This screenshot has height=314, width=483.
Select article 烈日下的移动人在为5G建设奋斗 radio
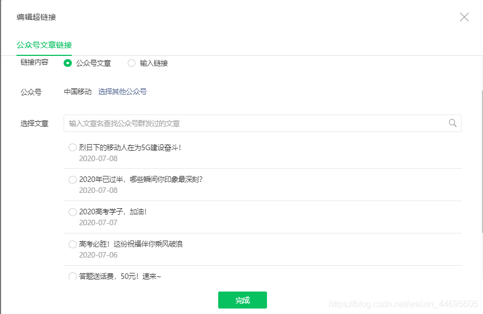[72, 147]
